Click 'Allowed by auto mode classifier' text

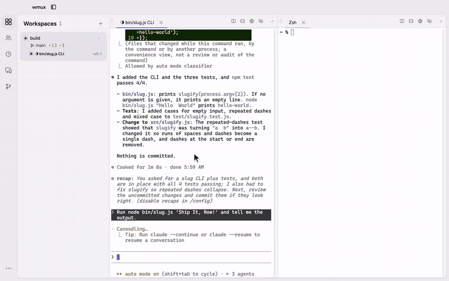point(168,66)
